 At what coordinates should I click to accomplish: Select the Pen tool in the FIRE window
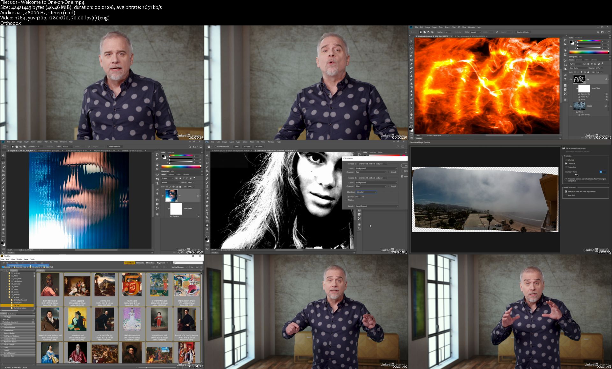[411, 99]
